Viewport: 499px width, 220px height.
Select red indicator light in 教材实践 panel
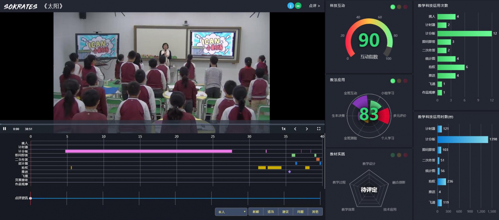coord(405,155)
